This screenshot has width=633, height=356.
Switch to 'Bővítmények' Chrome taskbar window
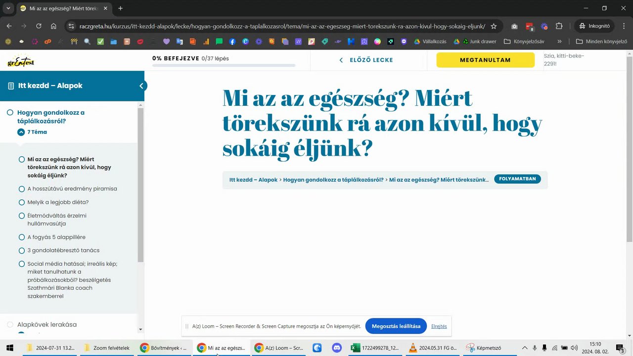(164, 348)
